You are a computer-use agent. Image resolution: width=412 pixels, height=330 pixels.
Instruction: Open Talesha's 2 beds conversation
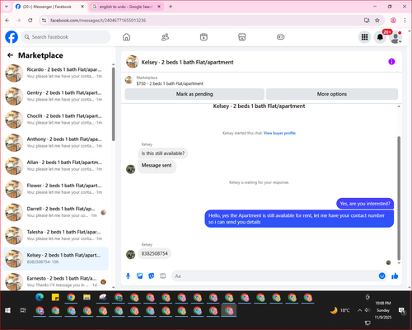[x=56, y=235]
